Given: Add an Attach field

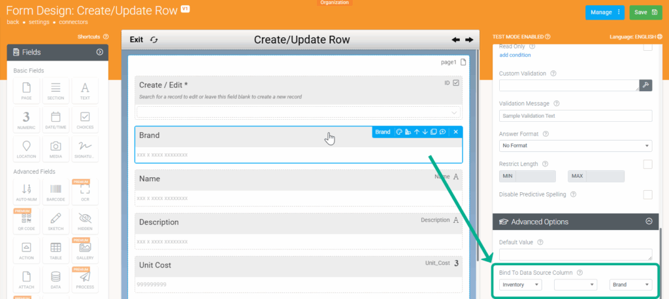Looking at the screenshot, I should (26, 279).
